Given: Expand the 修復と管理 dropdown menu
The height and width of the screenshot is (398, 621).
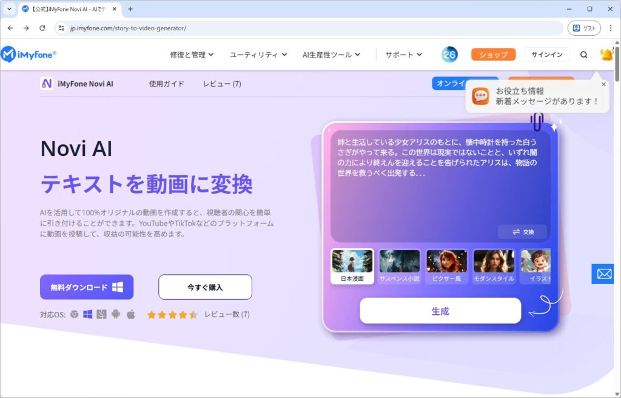Looking at the screenshot, I should (x=192, y=55).
